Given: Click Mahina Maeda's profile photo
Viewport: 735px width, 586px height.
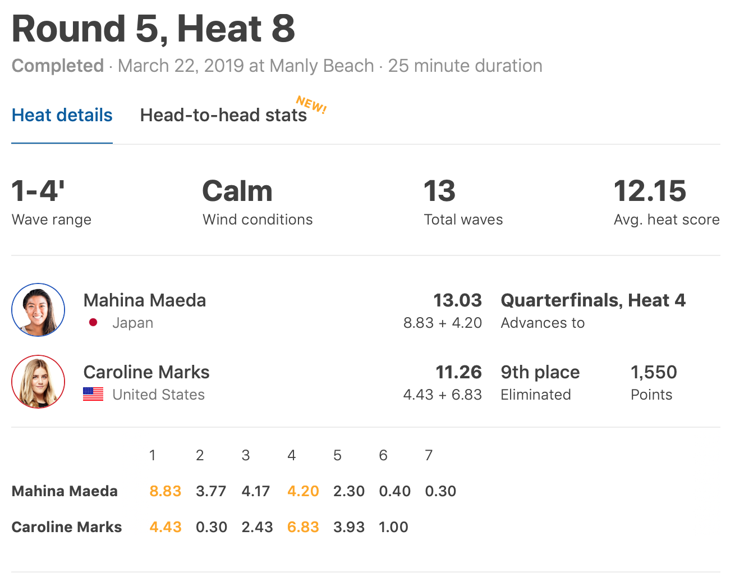Looking at the screenshot, I should (x=38, y=310).
